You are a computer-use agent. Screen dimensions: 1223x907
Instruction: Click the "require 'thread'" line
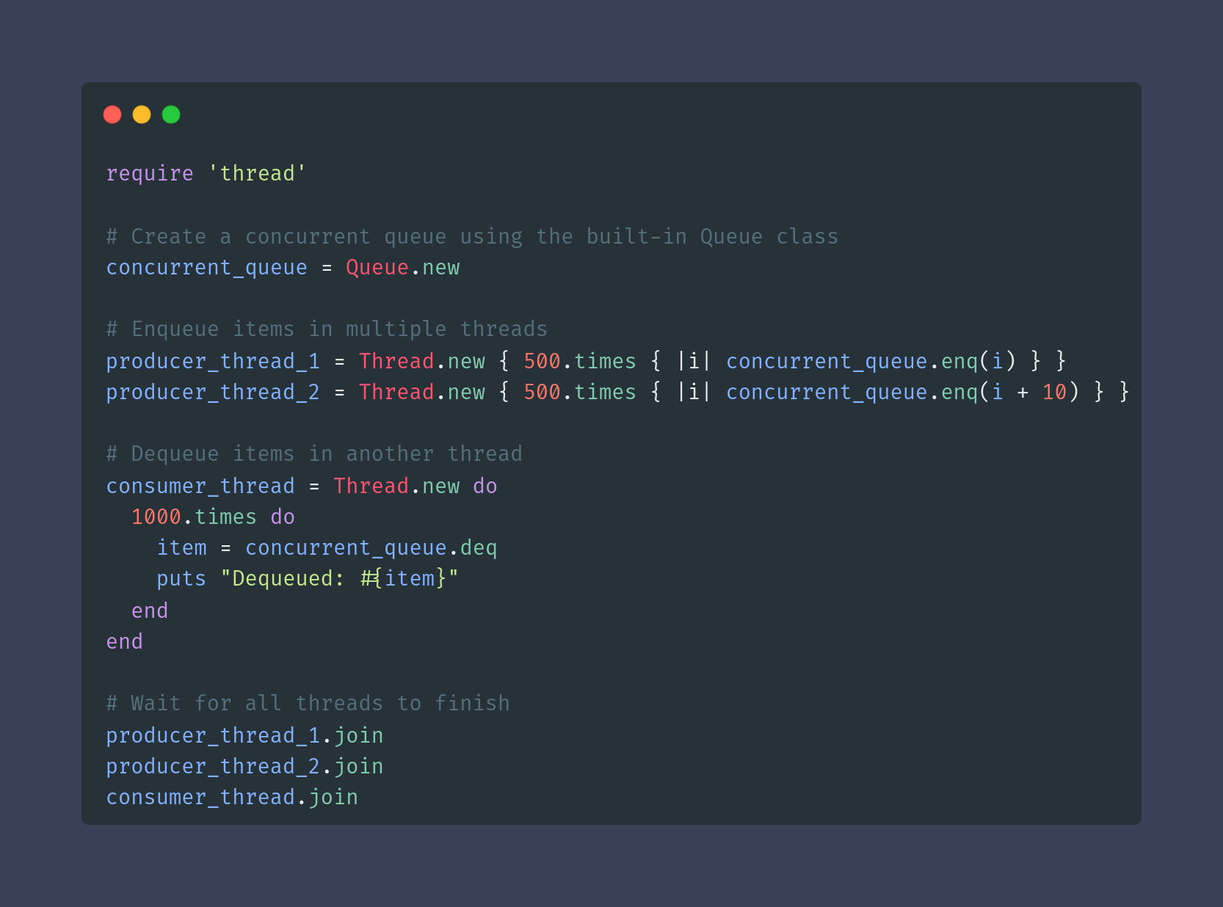click(x=206, y=173)
